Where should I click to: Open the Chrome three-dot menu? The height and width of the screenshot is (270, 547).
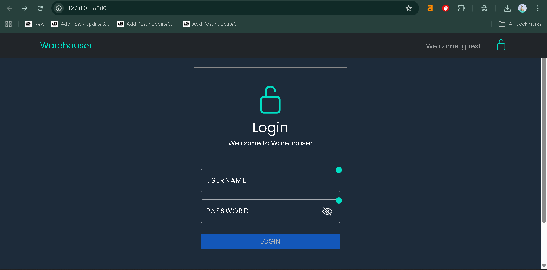(x=538, y=8)
